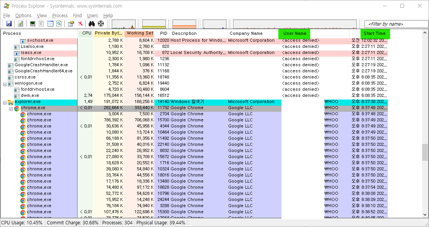Click the red X Kill Process icon
The image size is (429, 227).
80,24
